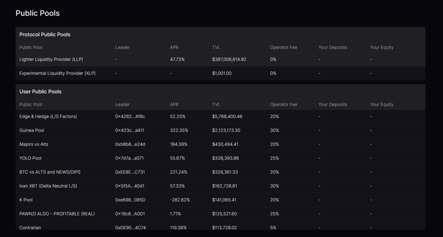Image resolution: width=443 pixels, height=237 pixels.
Task: Open the YOLO Pool entry
Action: pos(30,158)
